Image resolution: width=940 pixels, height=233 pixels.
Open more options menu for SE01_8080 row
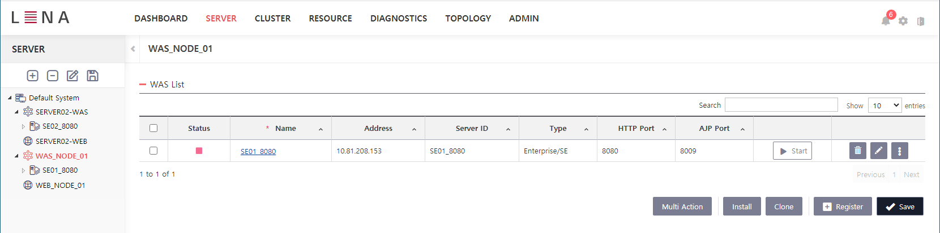point(899,151)
